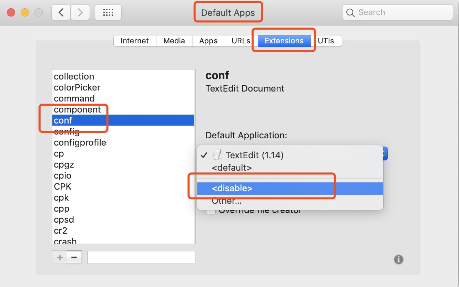The width and height of the screenshot is (459, 287).
Task: Select conf in extension list
Action: pos(123,120)
